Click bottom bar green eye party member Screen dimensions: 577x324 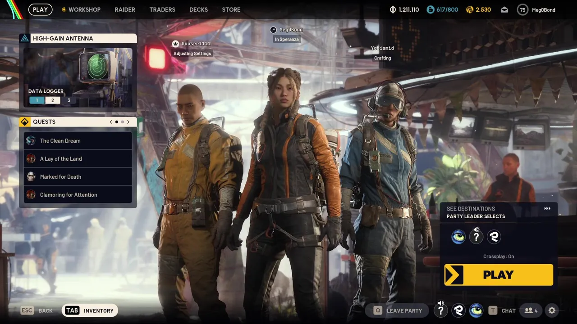[476, 310]
